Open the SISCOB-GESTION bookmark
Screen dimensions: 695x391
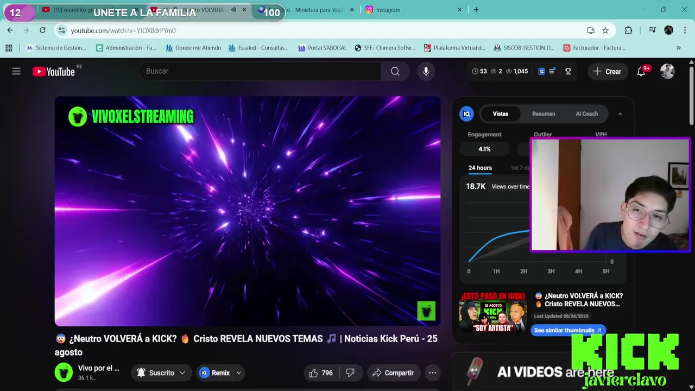tap(524, 48)
